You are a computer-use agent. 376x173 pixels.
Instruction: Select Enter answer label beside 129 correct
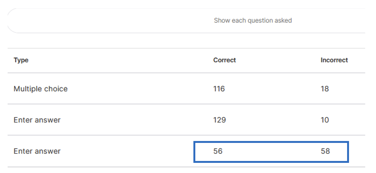37,120
